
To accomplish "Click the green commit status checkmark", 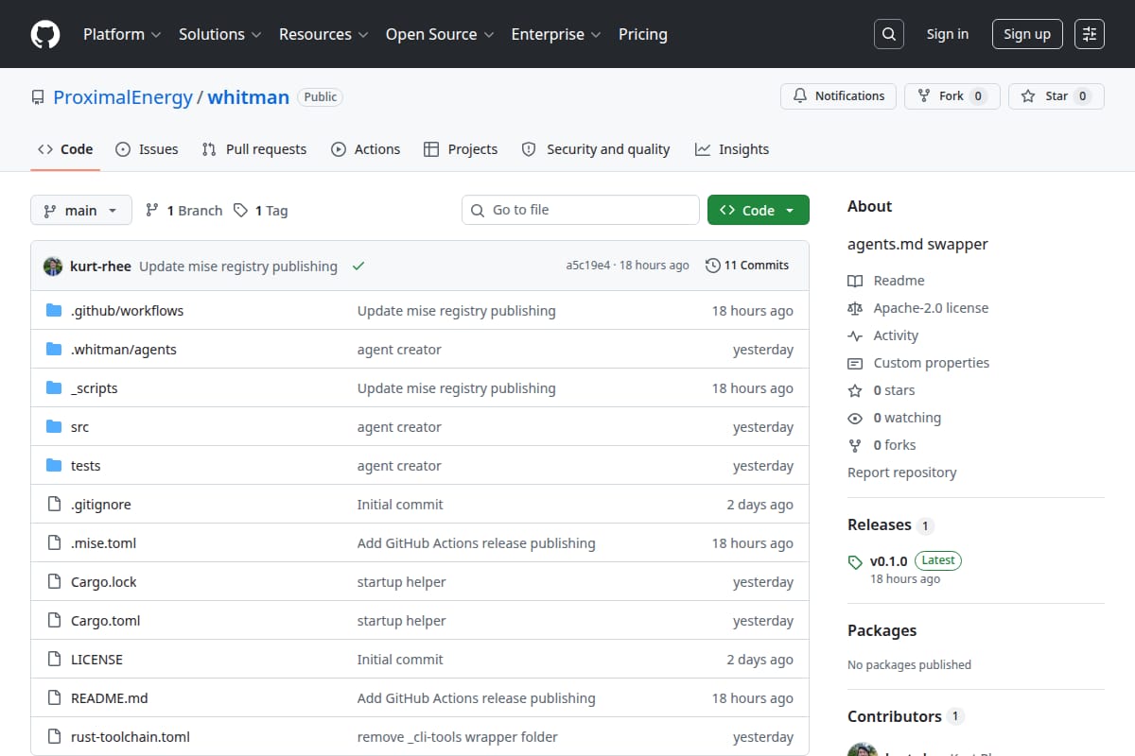I will pyautogui.click(x=358, y=266).
